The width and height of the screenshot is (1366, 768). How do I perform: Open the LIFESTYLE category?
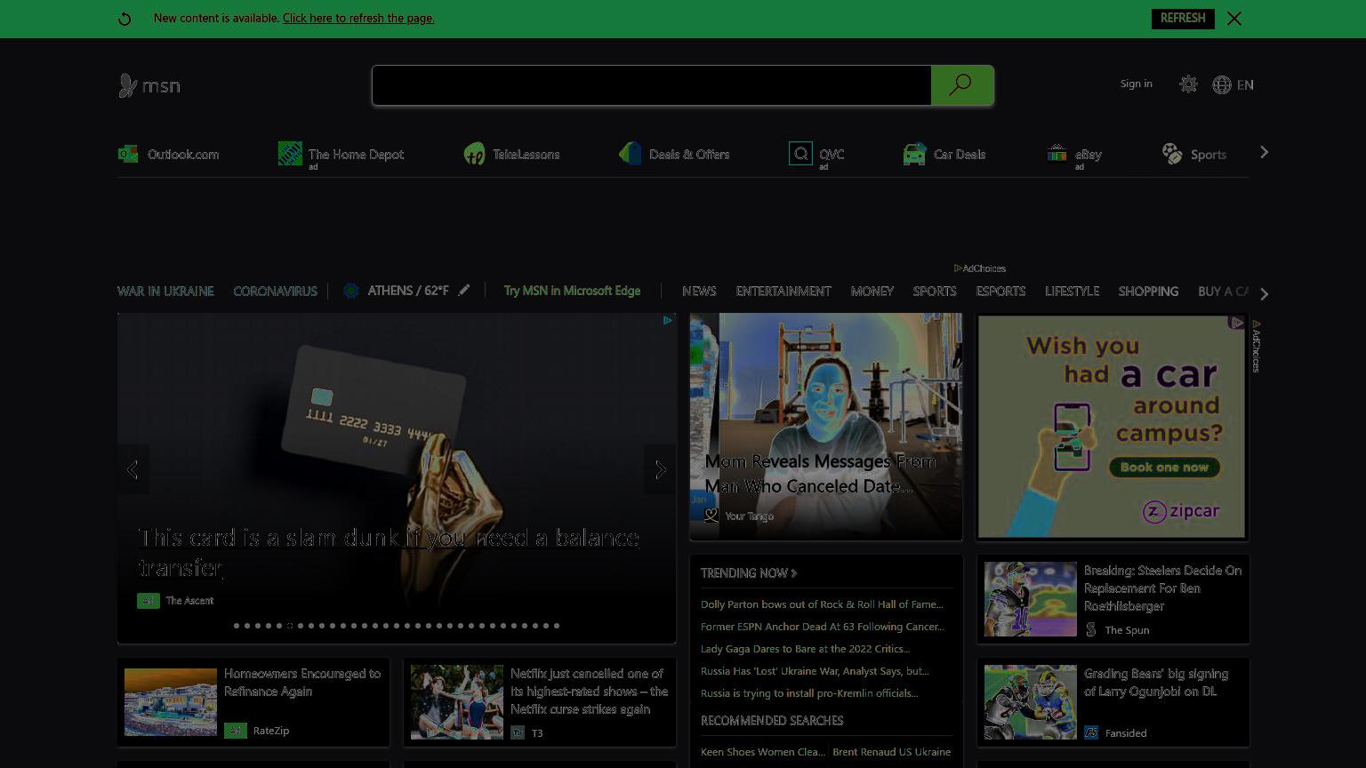click(x=1072, y=292)
